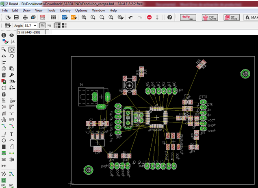
Task: Select the Move tool
Action: pos(12,50)
